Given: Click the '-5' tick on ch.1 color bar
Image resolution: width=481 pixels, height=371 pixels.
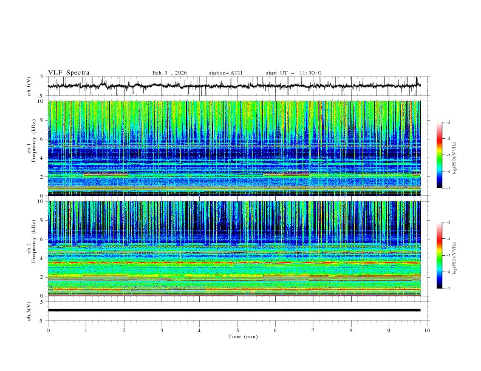Looking at the screenshot, I should point(448,155).
